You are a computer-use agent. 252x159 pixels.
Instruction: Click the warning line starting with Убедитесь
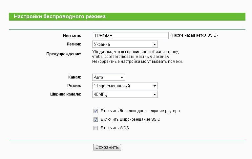point(136,52)
